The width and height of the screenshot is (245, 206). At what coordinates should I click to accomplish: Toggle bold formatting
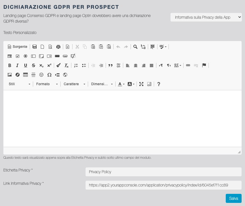pyautogui.click(x=10, y=65)
